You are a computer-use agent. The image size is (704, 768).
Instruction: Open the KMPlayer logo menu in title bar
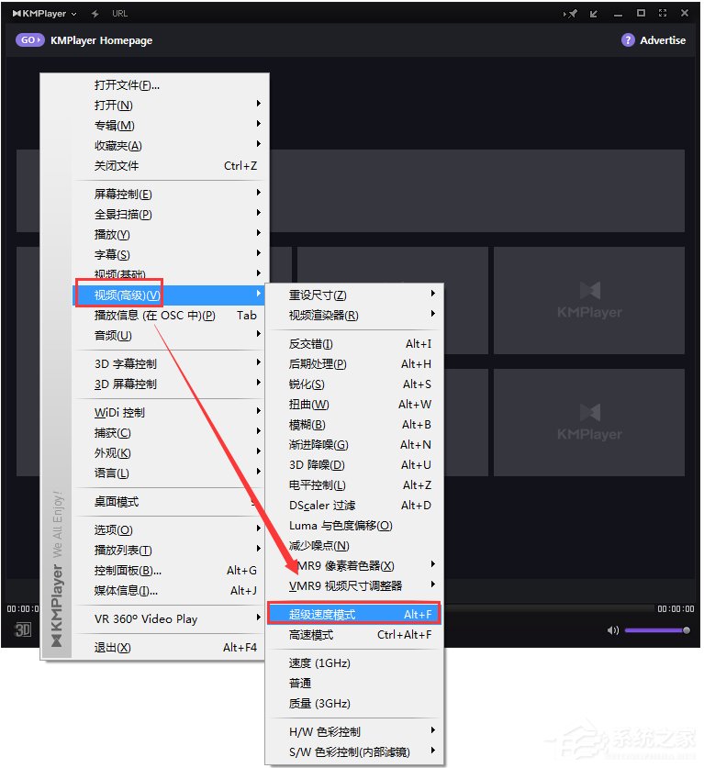coord(44,14)
